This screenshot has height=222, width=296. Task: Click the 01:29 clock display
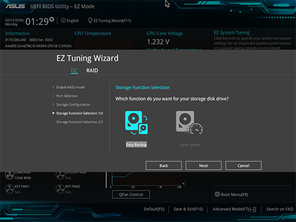coord(37,21)
